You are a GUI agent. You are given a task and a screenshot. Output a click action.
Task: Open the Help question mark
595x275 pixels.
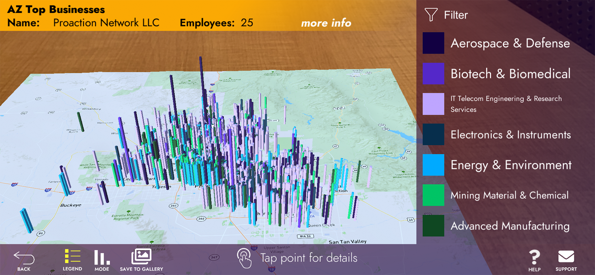click(534, 257)
